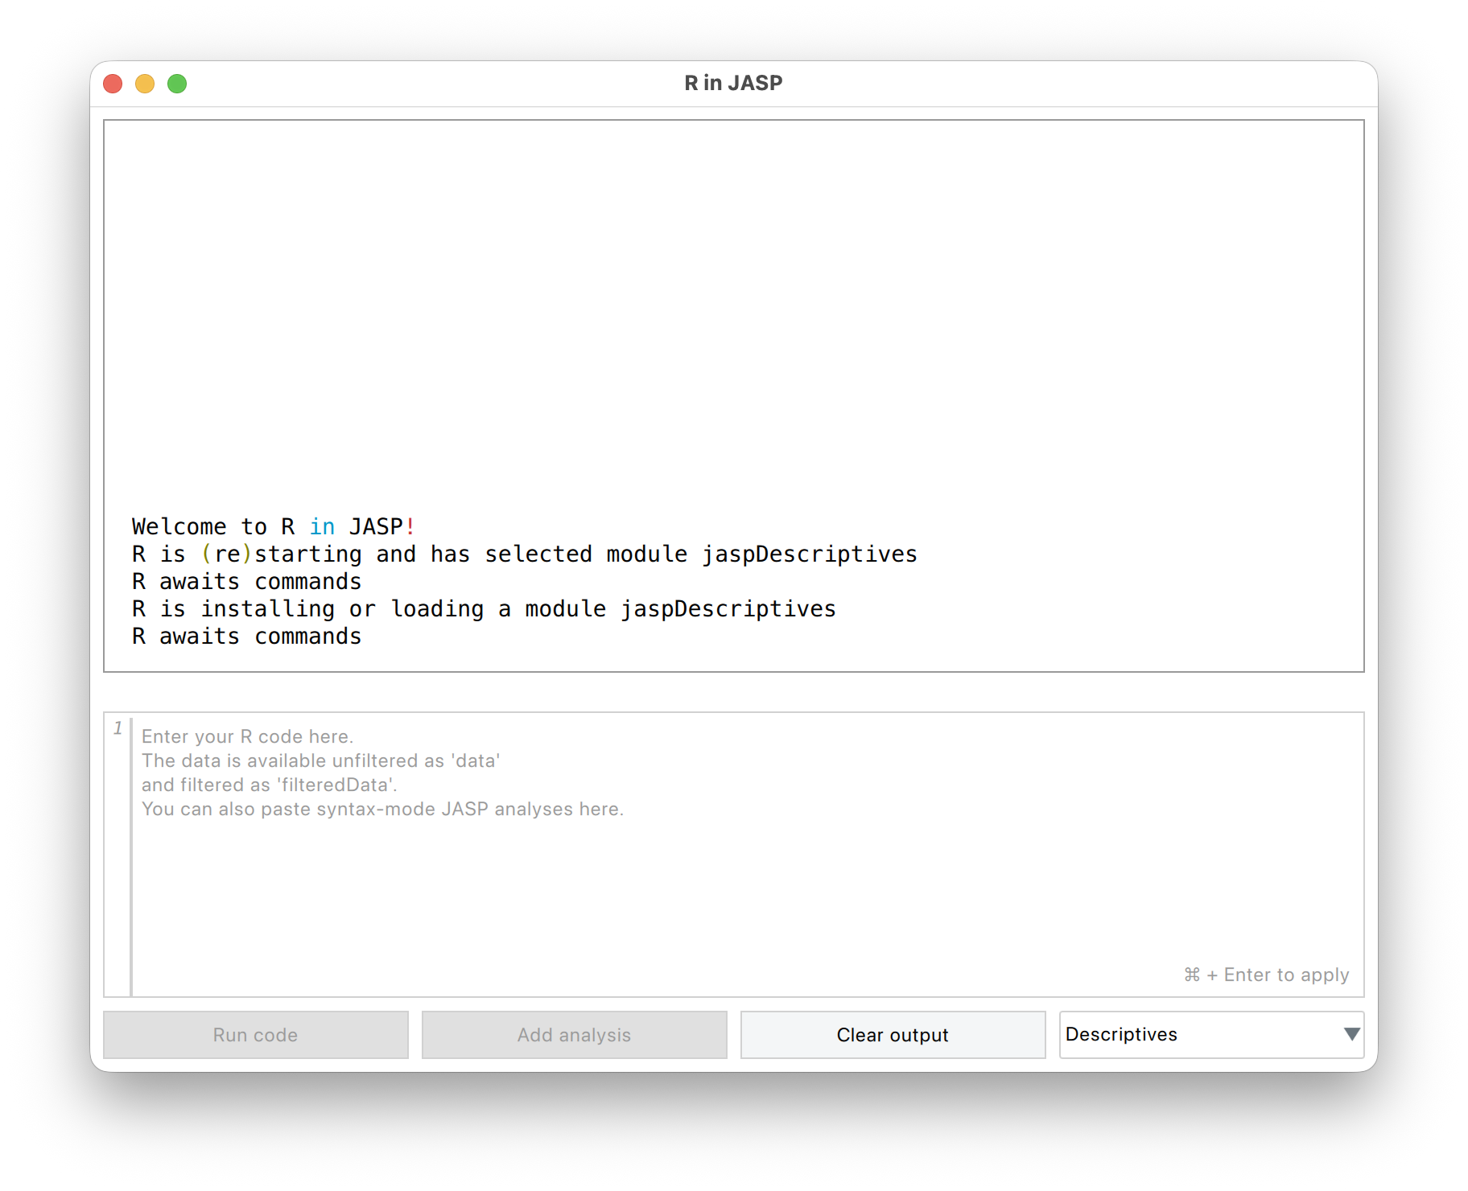Click the Add analysis button
Screen dimensions: 1468x1191
point(574,1035)
